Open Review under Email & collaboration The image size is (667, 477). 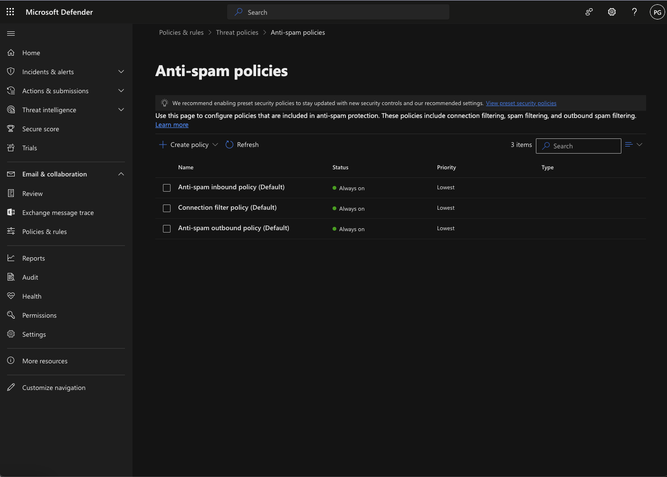coord(33,194)
